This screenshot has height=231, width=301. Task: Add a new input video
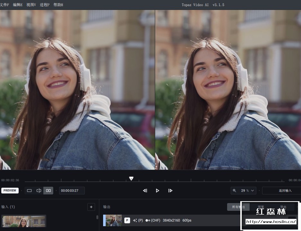(91, 207)
